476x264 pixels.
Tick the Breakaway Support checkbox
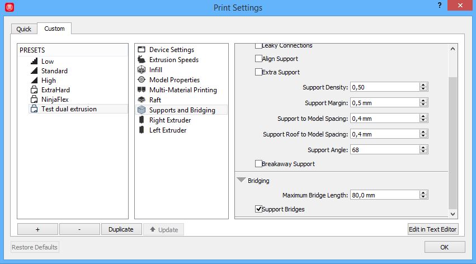[258, 164]
